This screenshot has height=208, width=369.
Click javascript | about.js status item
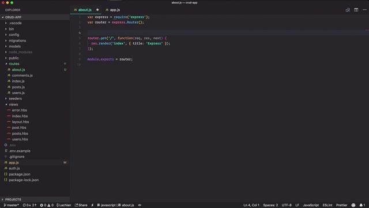[115, 205]
